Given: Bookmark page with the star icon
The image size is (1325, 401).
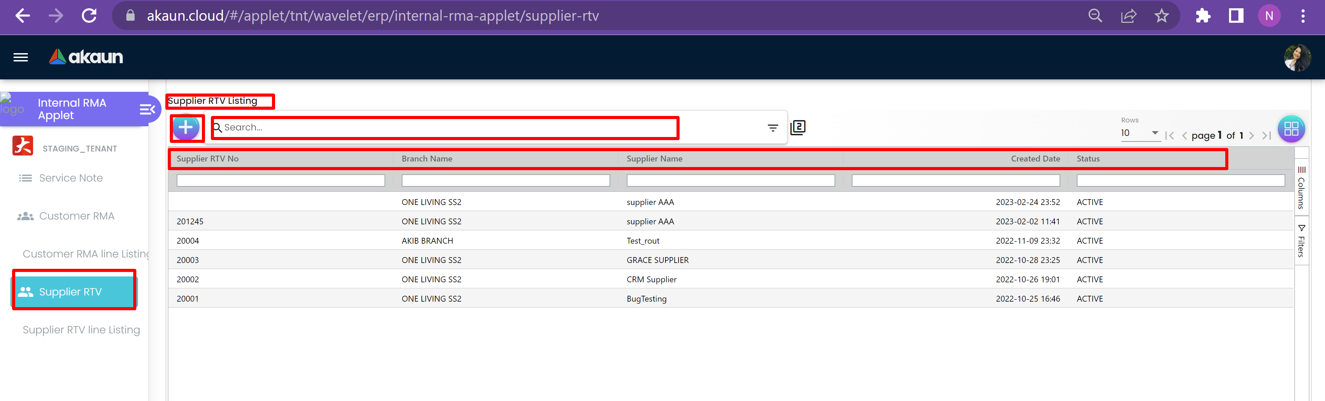Looking at the screenshot, I should pyautogui.click(x=1161, y=16).
